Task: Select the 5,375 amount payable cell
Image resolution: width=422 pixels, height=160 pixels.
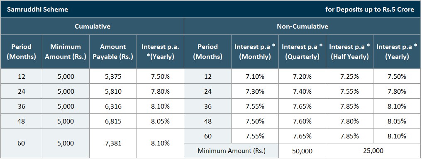Action: [113, 76]
